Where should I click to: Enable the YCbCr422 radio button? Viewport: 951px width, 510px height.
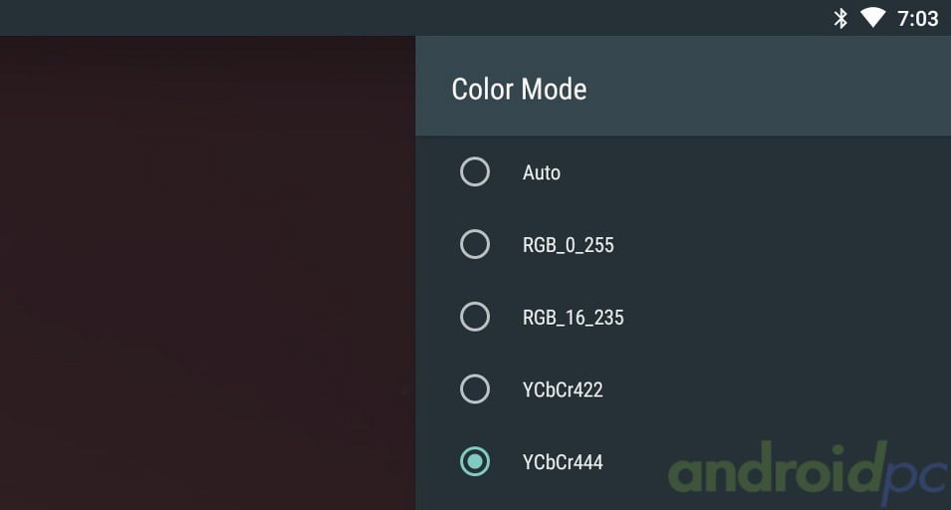pyautogui.click(x=475, y=389)
